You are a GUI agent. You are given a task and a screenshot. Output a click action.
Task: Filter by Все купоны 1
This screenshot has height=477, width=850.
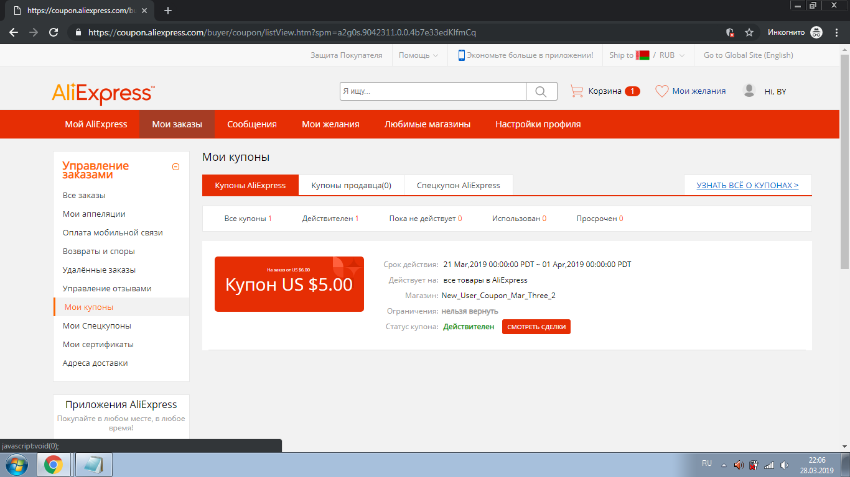pos(248,219)
